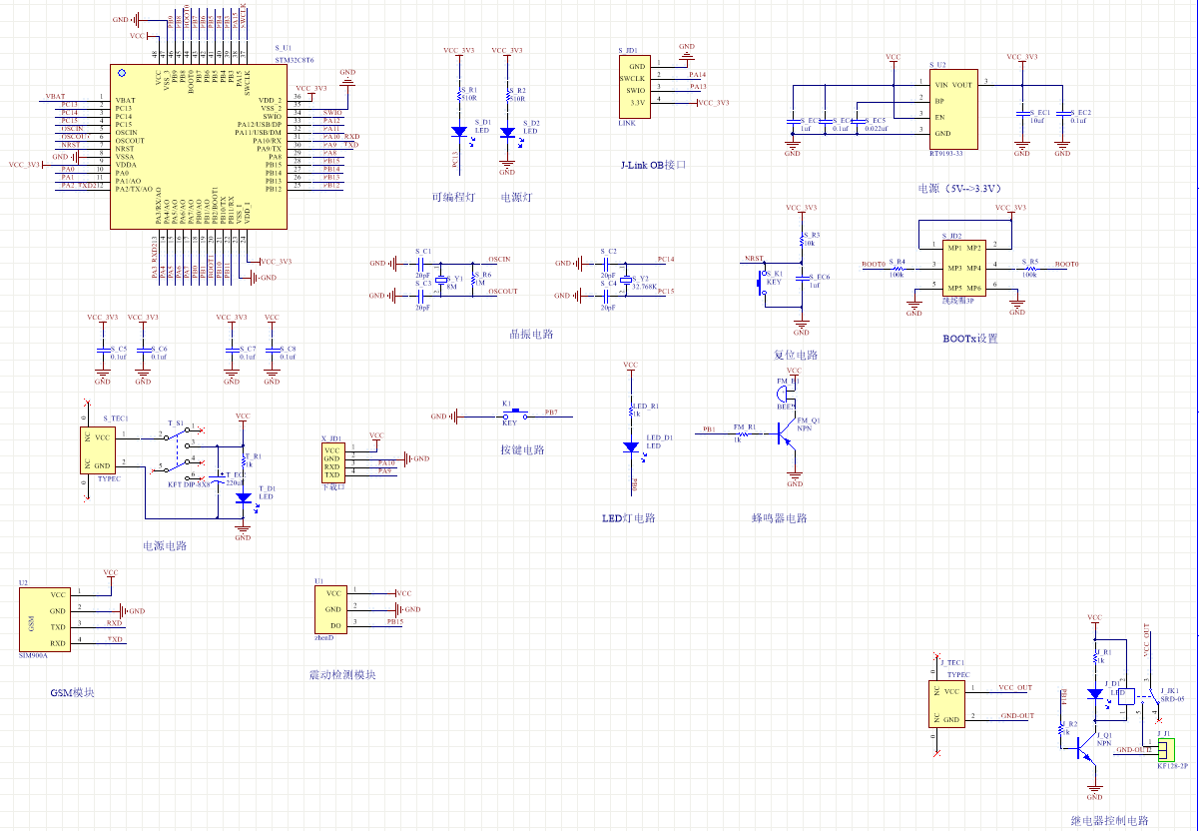Screen dimensions: 1199x831
Task: Select the S_R1 510R resistor
Action: pyautogui.click(x=459, y=96)
